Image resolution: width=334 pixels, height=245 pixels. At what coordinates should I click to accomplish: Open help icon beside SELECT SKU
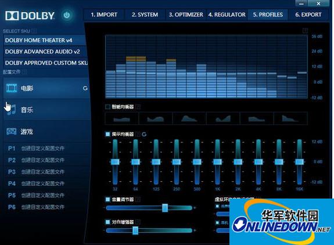tap(34, 31)
